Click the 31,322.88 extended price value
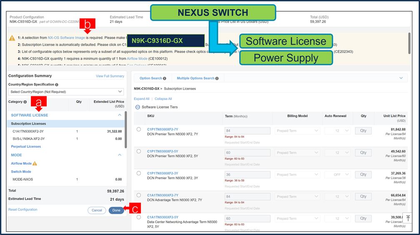The width and height of the screenshot is (420, 235). tap(114, 132)
